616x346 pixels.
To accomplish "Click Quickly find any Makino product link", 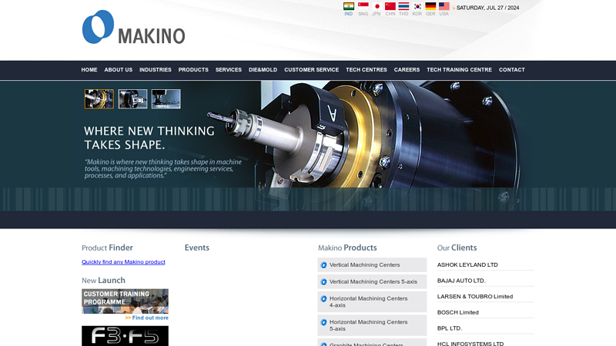I will click(123, 262).
